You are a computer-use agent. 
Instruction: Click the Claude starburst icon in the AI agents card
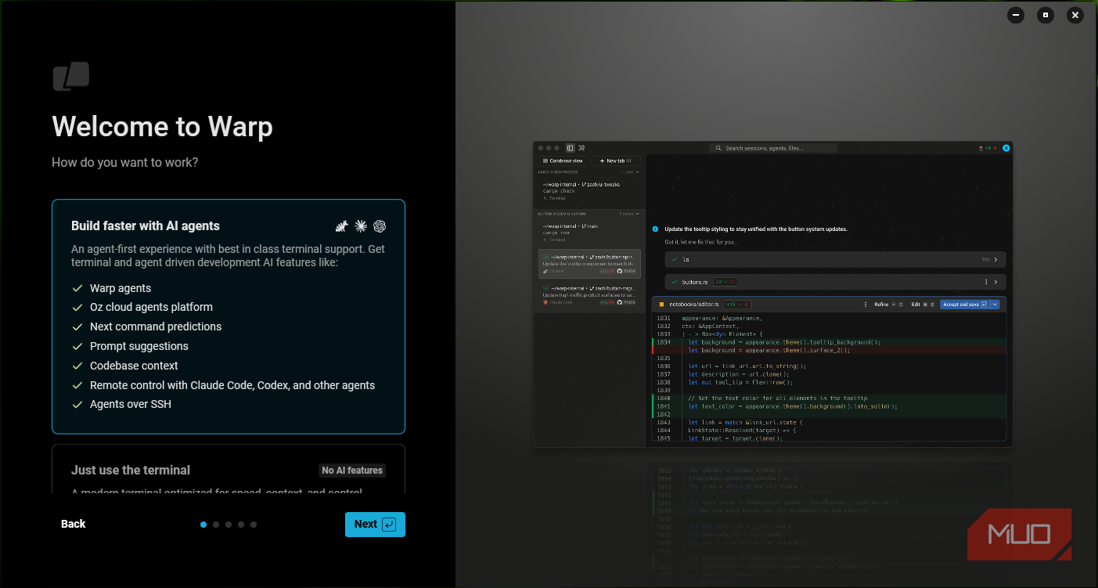(361, 226)
